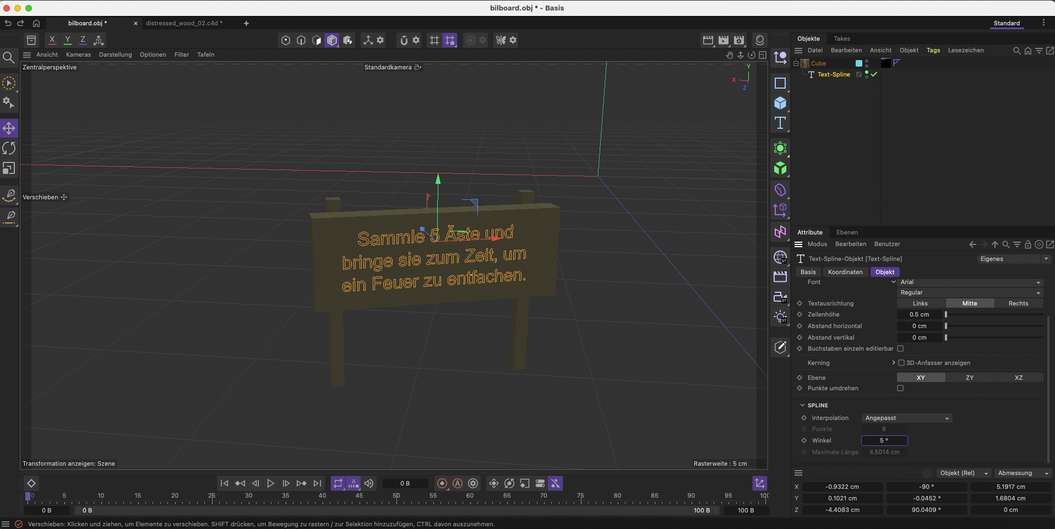The height and width of the screenshot is (529, 1055).
Task: Select the Move tool
Action: [8, 128]
